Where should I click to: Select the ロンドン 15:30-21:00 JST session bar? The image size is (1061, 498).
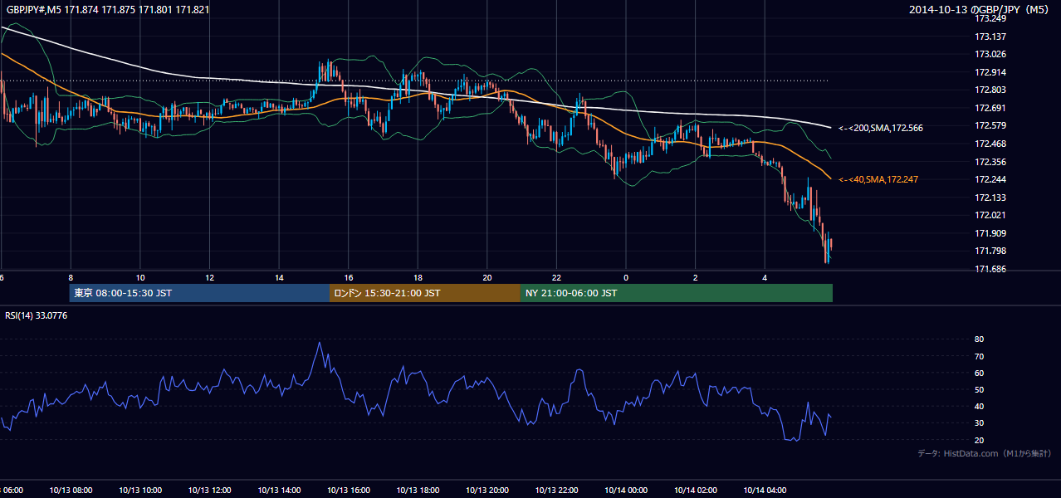425,293
